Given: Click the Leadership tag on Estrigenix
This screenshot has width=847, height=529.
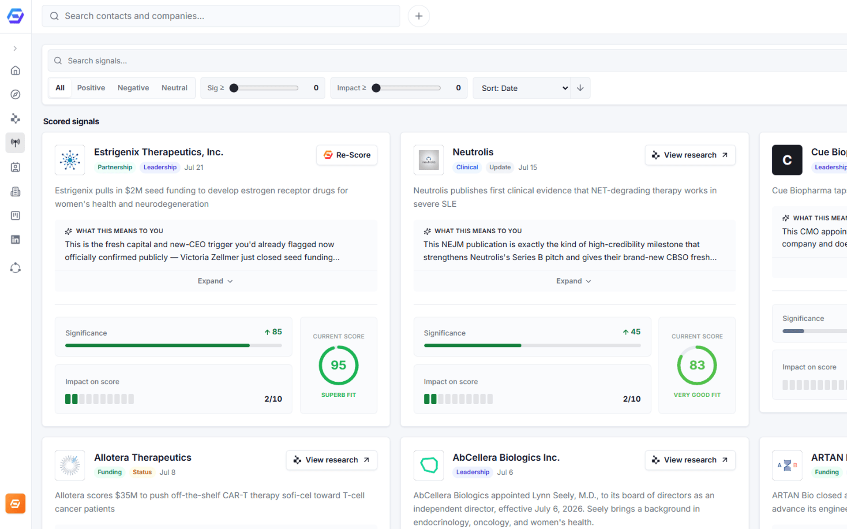Looking at the screenshot, I should [x=160, y=168].
